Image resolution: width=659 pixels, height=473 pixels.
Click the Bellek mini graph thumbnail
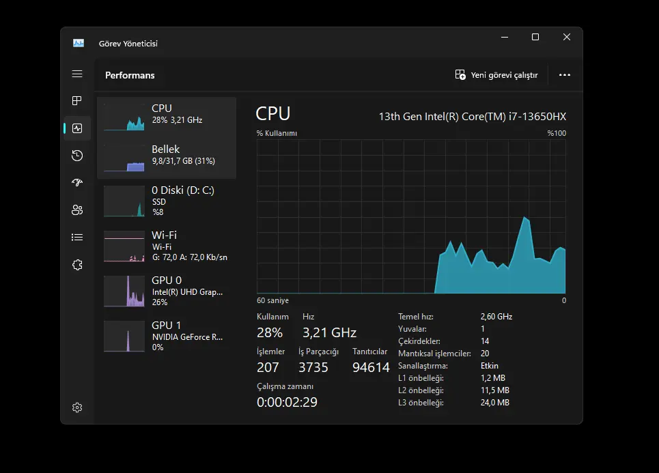point(124,158)
